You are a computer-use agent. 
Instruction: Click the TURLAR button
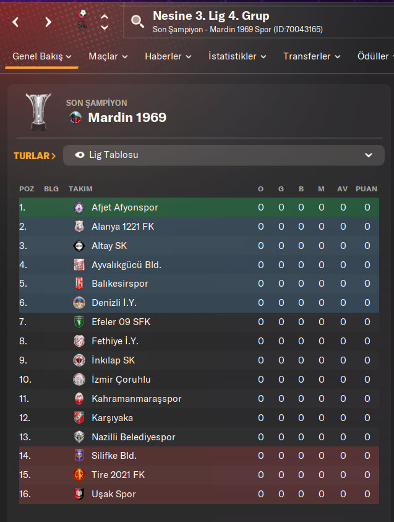coord(35,155)
